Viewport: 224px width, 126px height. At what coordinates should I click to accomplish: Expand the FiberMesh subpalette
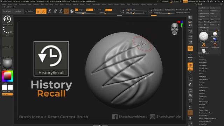tap(203, 76)
